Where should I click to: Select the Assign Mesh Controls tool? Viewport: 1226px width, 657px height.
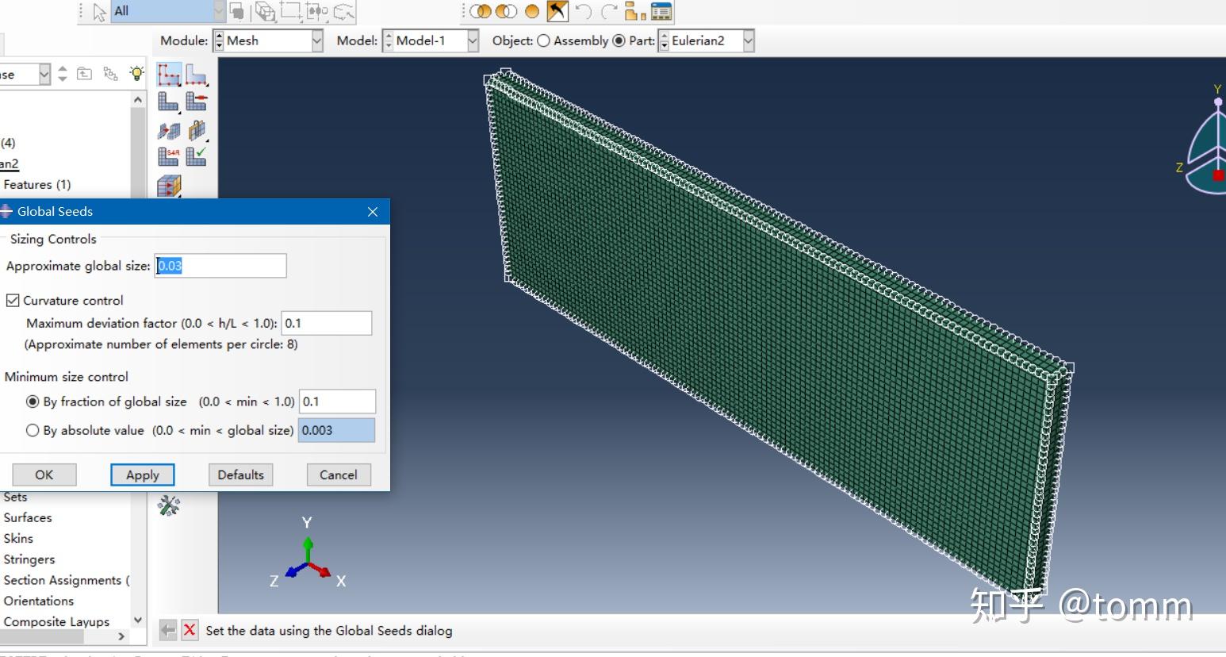point(196,131)
